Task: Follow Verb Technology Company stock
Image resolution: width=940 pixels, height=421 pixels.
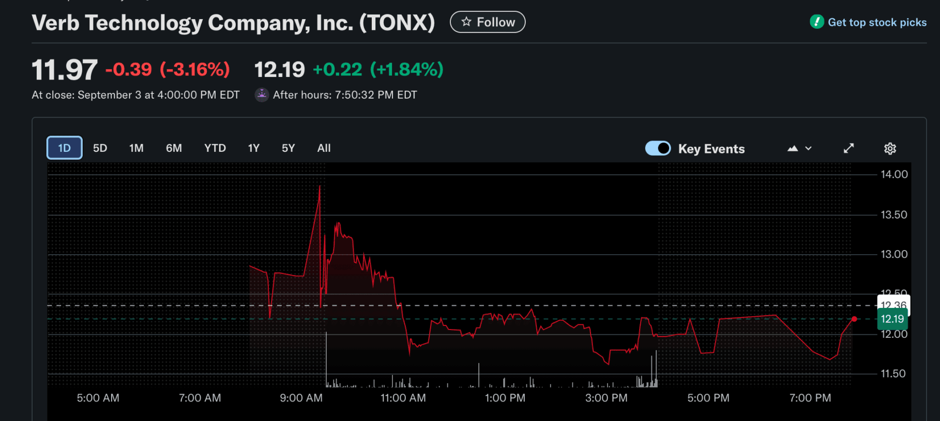Action: 488,22
